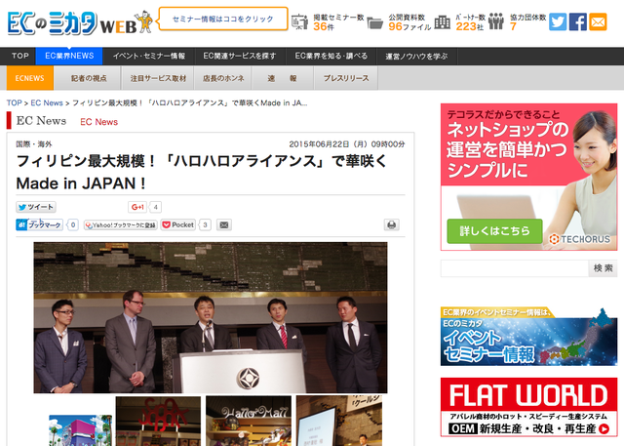Click the partner count building icon
The height and width of the screenshot is (446, 624).
click(442, 22)
